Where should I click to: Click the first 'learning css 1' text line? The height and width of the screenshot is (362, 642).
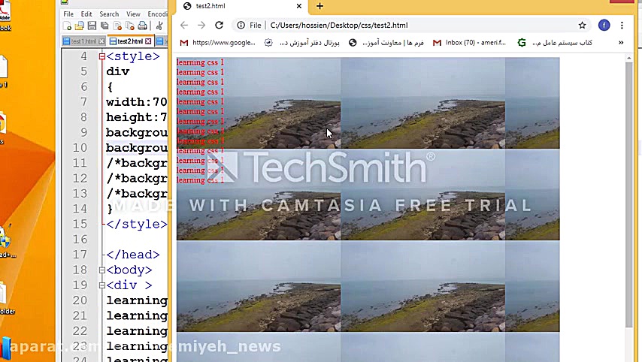(200, 62)
